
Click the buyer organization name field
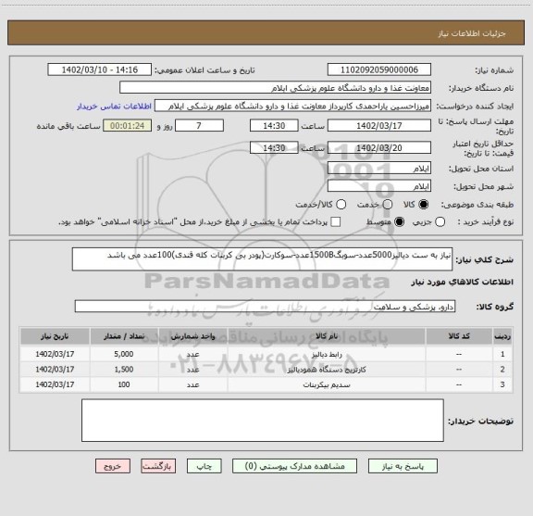pos(275,88)
